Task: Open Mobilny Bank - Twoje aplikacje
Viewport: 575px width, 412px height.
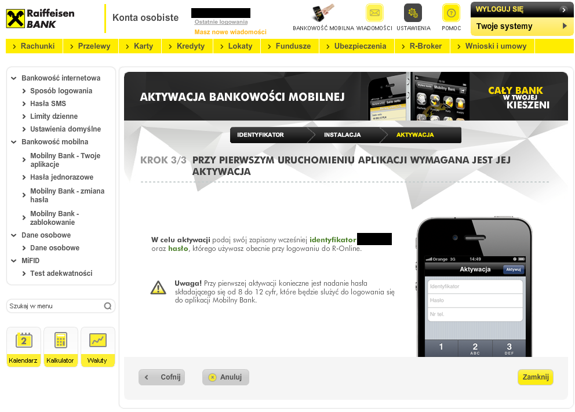Action: pyautogui.click(x=65, y=160)
